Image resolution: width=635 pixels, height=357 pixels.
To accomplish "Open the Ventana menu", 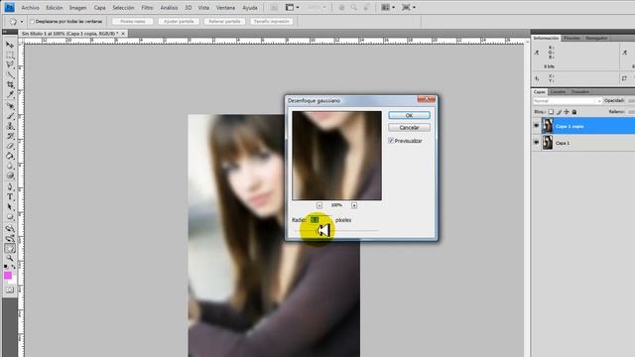I will pos(225,8).
